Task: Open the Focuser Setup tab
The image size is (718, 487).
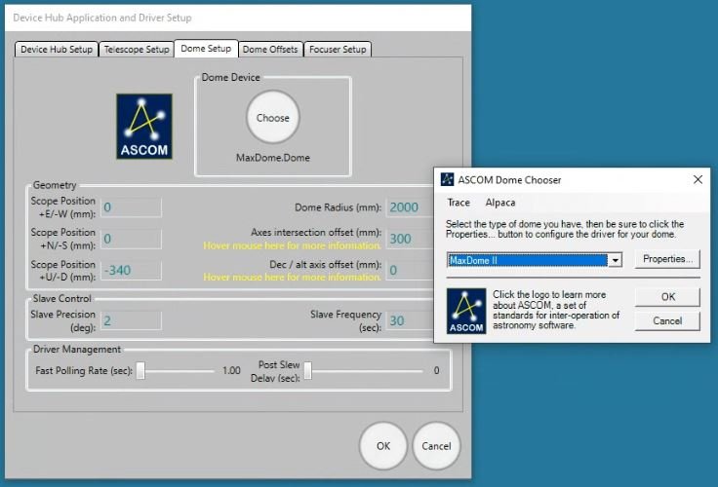Action: tap(338, 50)
